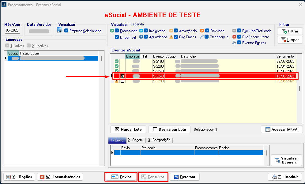
Task: Open Visualizar Ocorrên. report icon
Action: click(x=277, y=160)
